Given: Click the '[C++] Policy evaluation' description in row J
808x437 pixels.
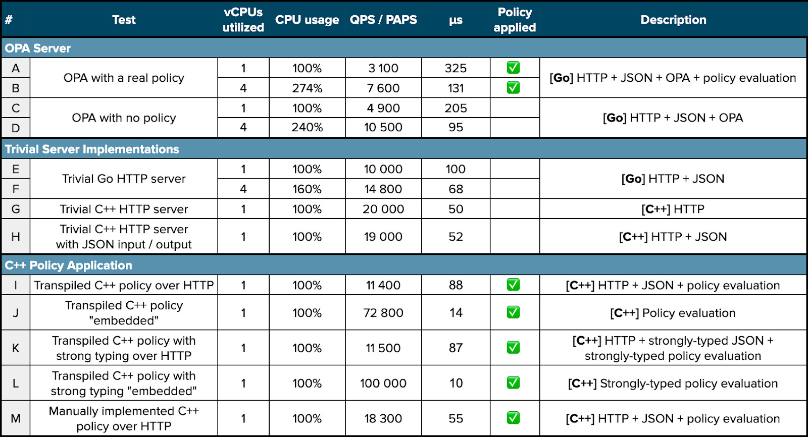Looking at the screenshot, I should coord(673,313).
